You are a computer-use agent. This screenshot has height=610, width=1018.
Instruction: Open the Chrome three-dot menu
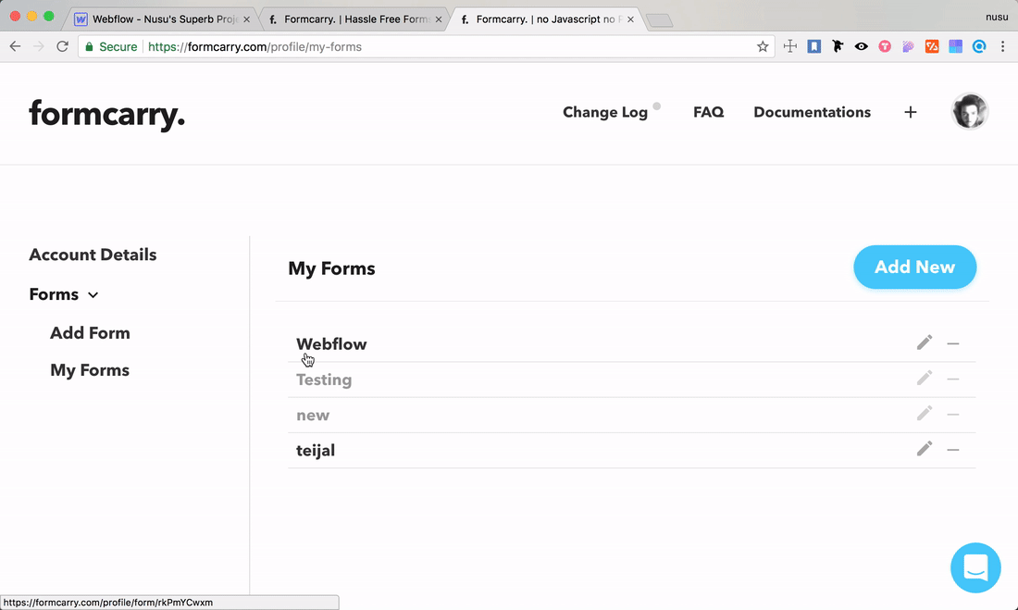(1003, 47)
